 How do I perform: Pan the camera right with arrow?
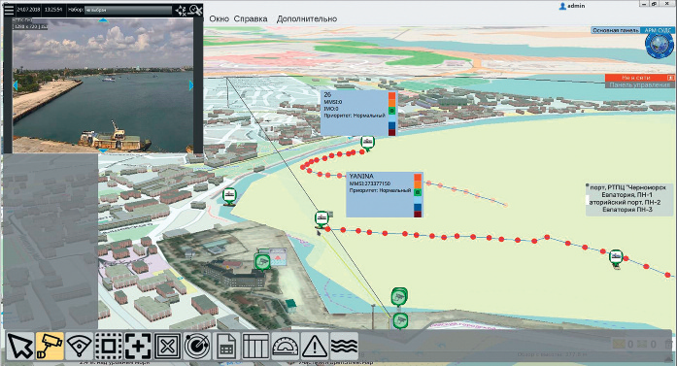point(191,85)
